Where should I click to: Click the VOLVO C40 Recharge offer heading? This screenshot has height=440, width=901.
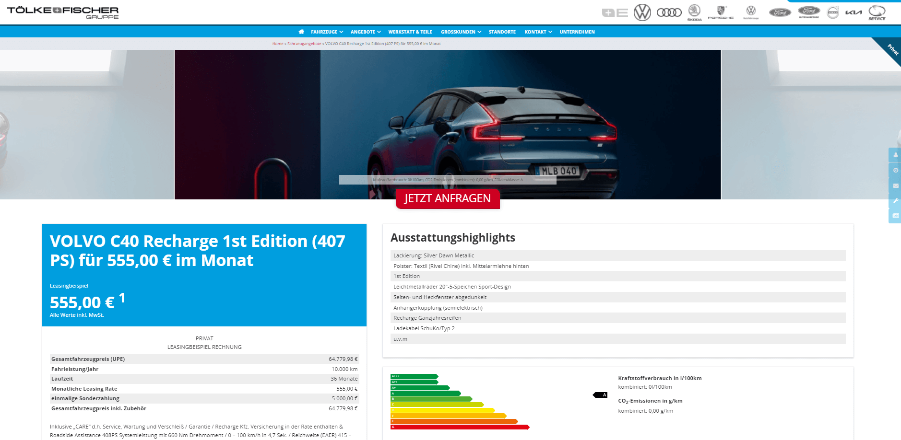[198, 250]
